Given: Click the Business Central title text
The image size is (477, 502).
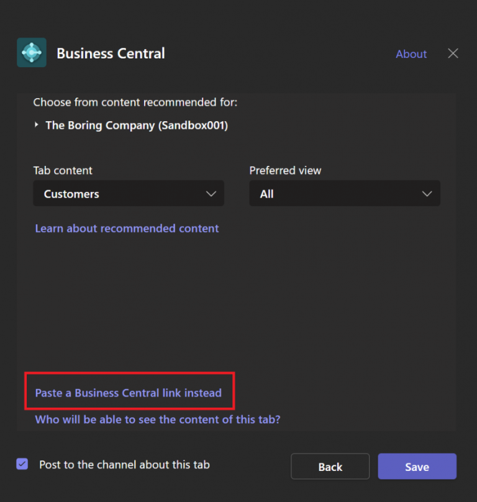Looking at the screenshot, I should coord(111,53).
